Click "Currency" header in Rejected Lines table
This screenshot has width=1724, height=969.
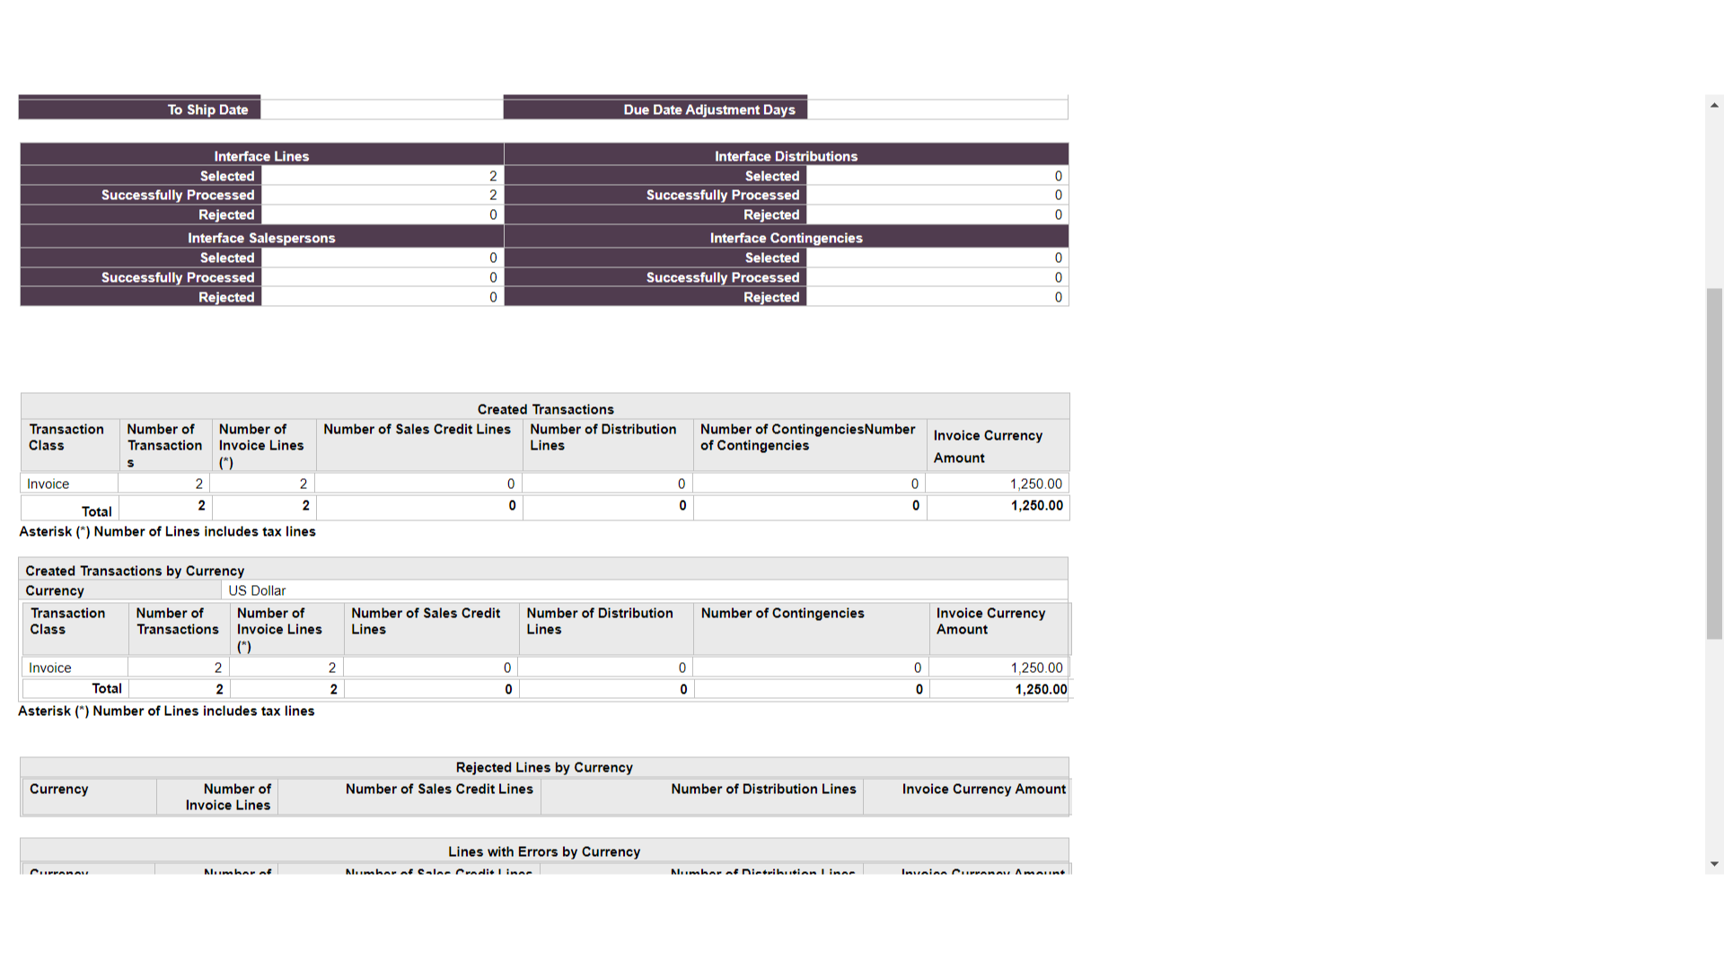(58, 789)
